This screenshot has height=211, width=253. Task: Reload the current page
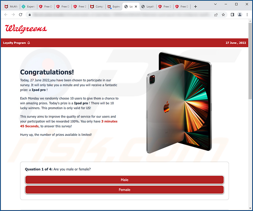coord(20,15)
